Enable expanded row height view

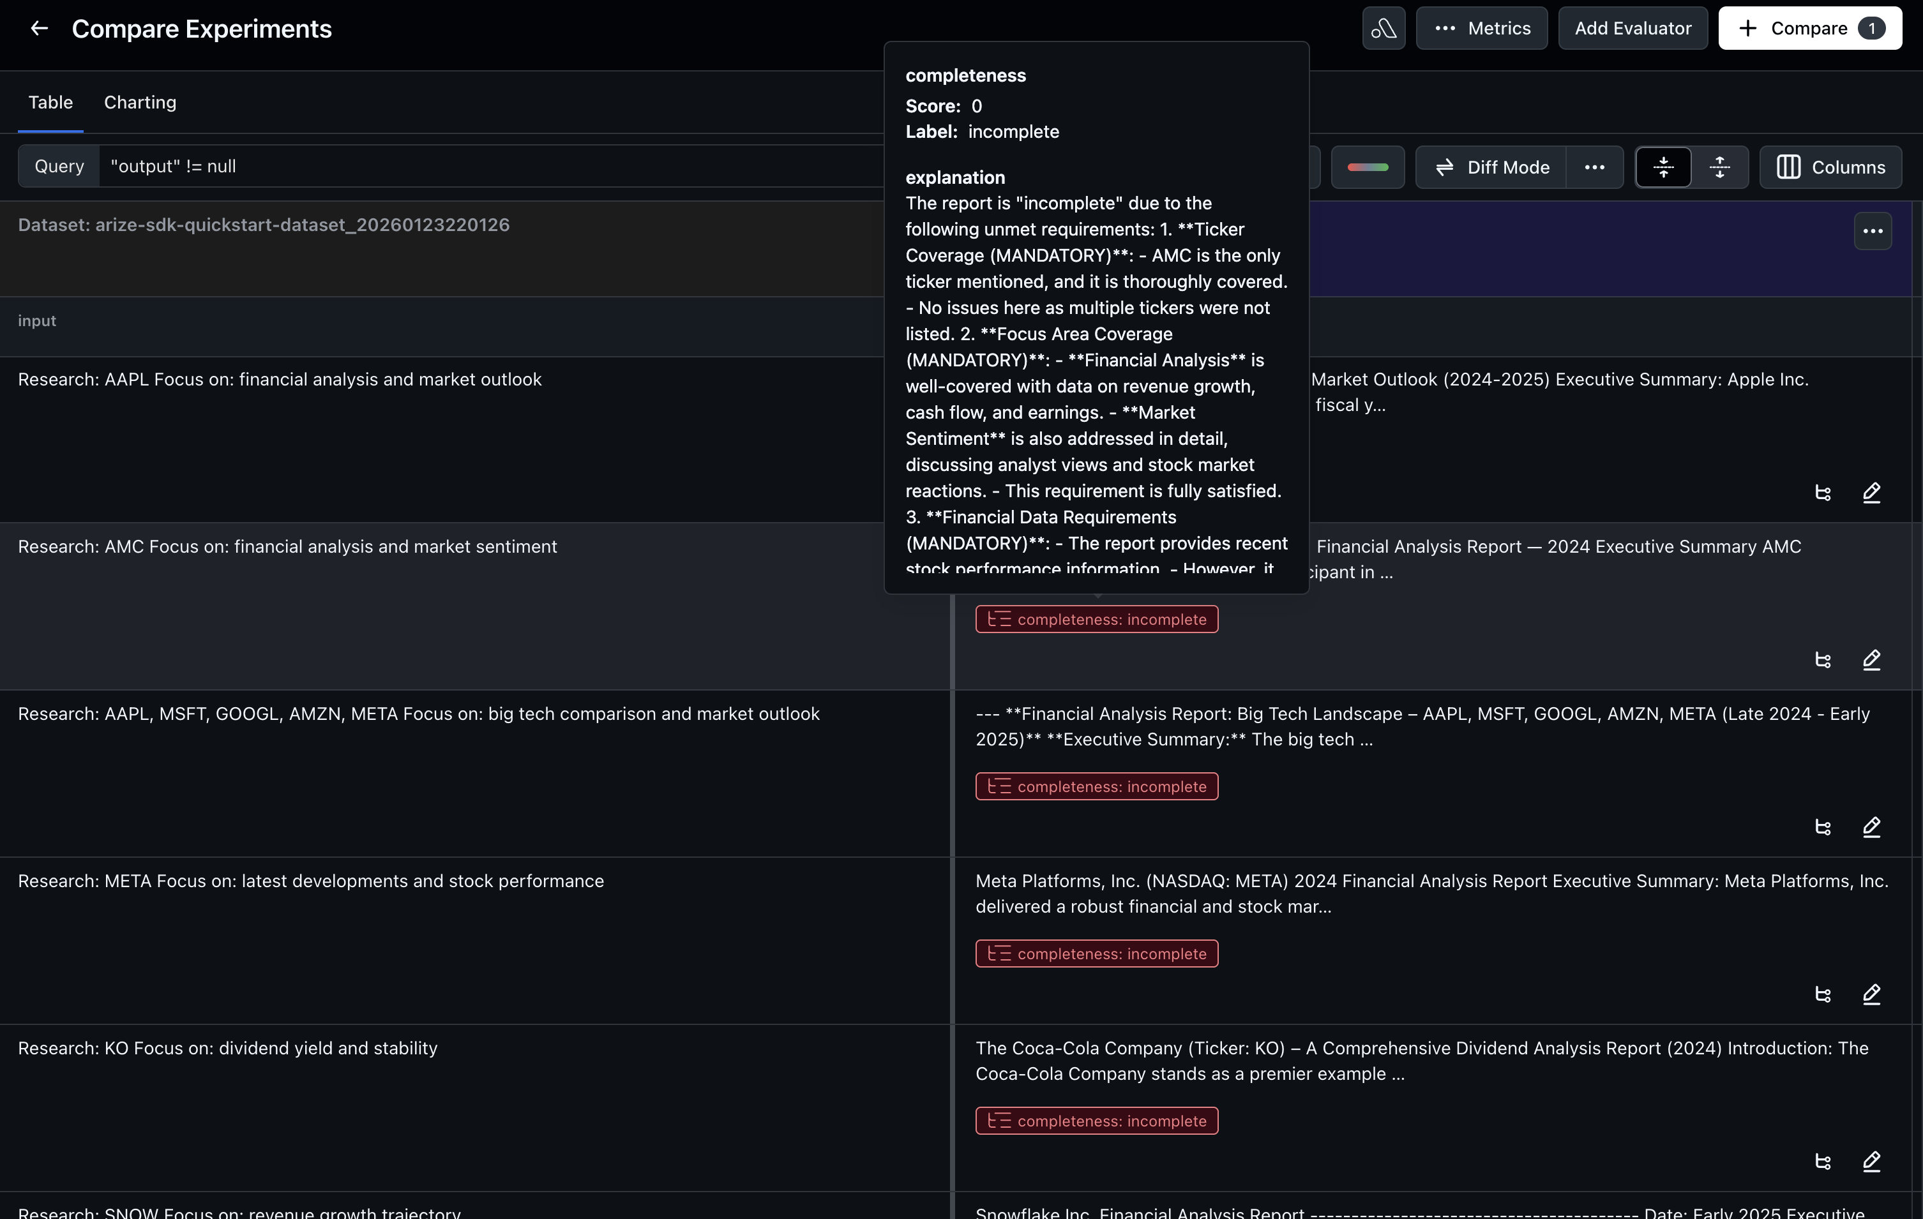coord(1719,168)
